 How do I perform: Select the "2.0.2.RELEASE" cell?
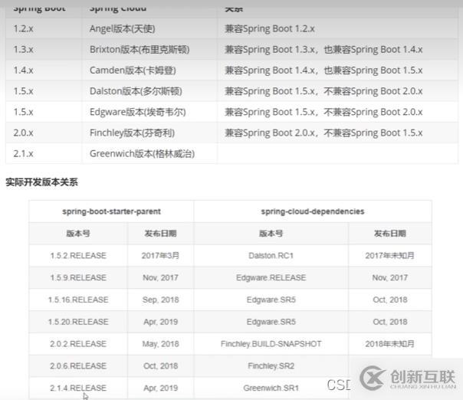point(78,344)
